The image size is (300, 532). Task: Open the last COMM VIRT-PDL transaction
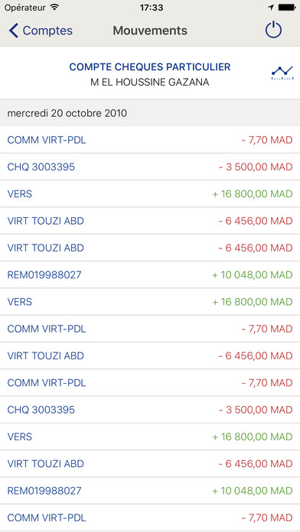pos(150,518)
